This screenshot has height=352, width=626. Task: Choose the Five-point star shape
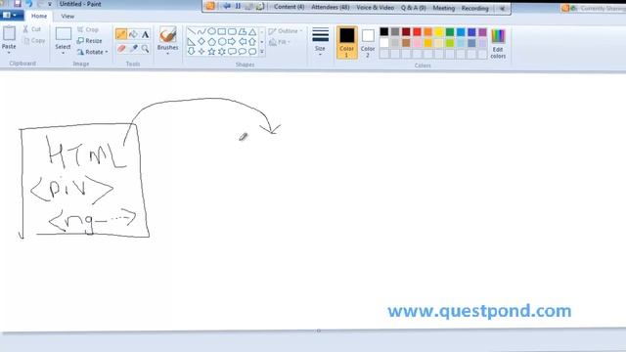(211, 52)
